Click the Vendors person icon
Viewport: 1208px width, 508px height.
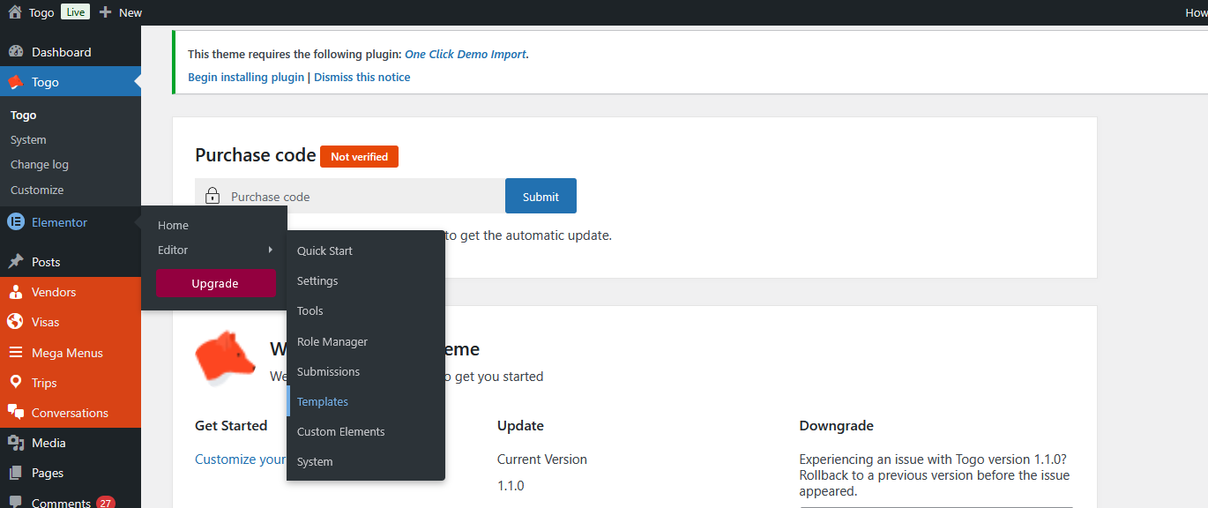[x=15, y=292]
